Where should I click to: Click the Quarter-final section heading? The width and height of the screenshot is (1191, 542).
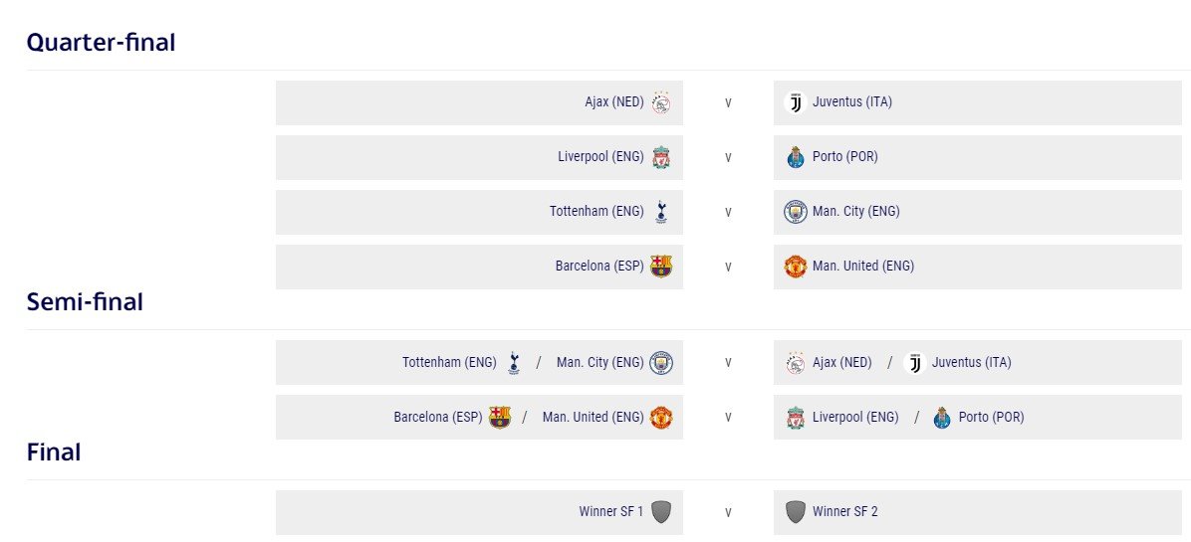101,43
